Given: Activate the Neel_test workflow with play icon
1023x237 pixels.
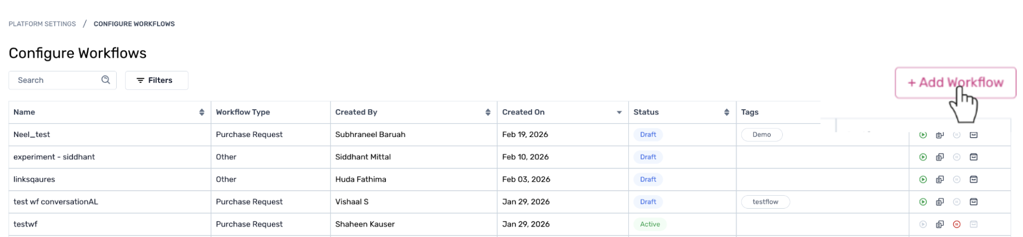Looking at the screenshot, I should click(x=923, y=135).
